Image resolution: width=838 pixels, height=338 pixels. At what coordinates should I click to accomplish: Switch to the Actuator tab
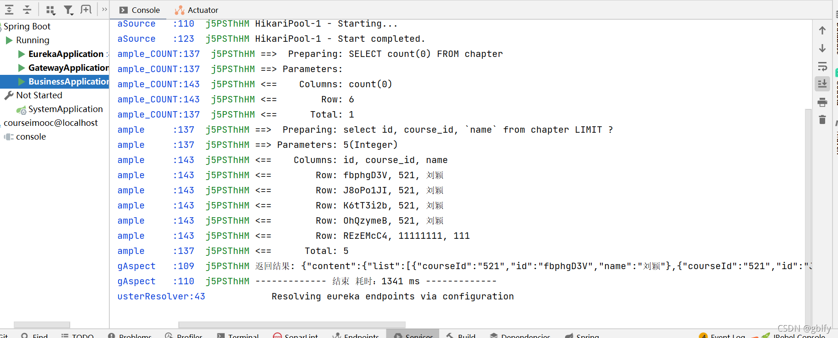click(197, 10)
